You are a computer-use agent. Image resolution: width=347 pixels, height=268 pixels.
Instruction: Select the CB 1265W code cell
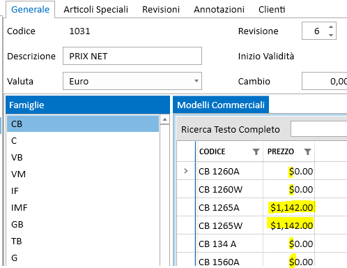229,225
